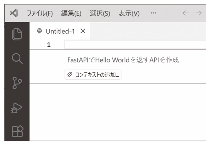The image size is (211, 146).
Task: Open the Explorer view in activity bar
Action: click(x=17, y=34)
